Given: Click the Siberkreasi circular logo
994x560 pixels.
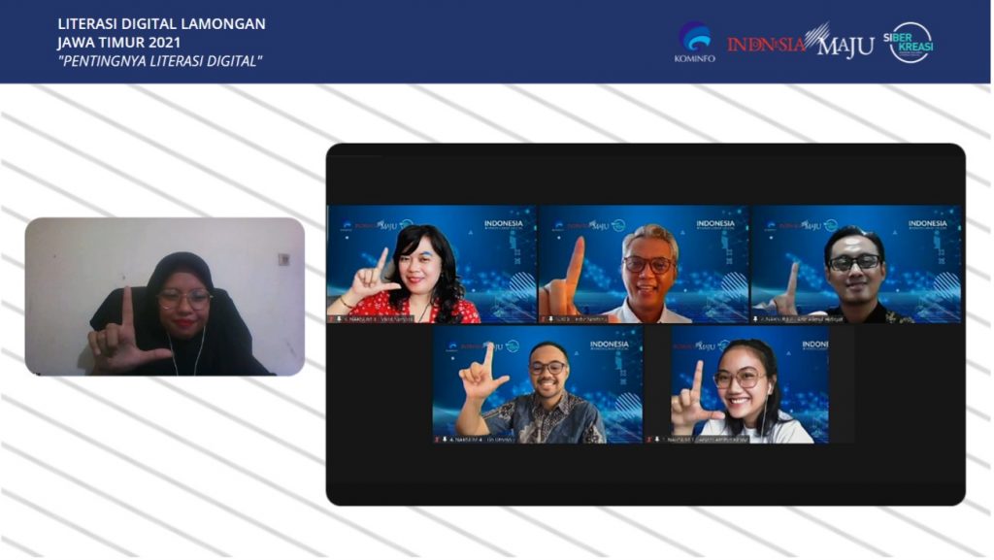Looking at the screenshot, I should [x=911, y=43].
